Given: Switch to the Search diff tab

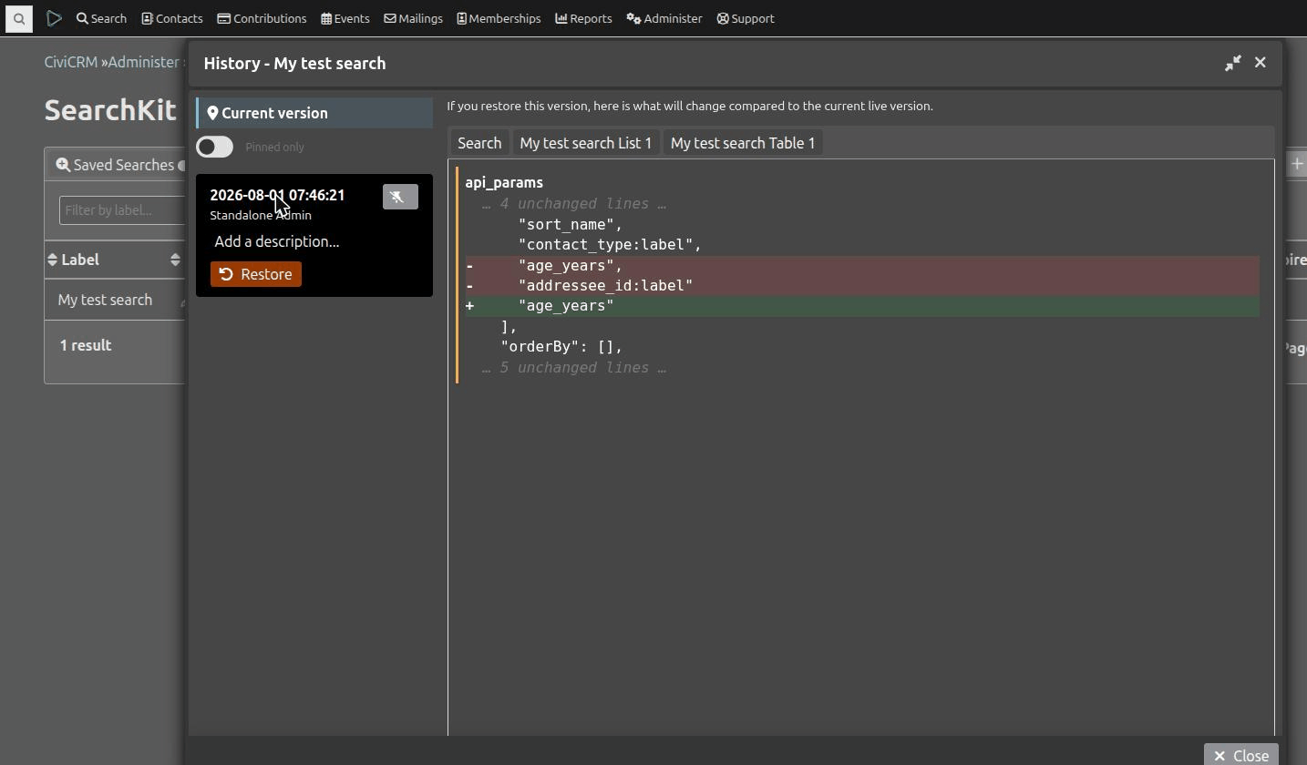Looking at the screenshot, I should point(479,143).
